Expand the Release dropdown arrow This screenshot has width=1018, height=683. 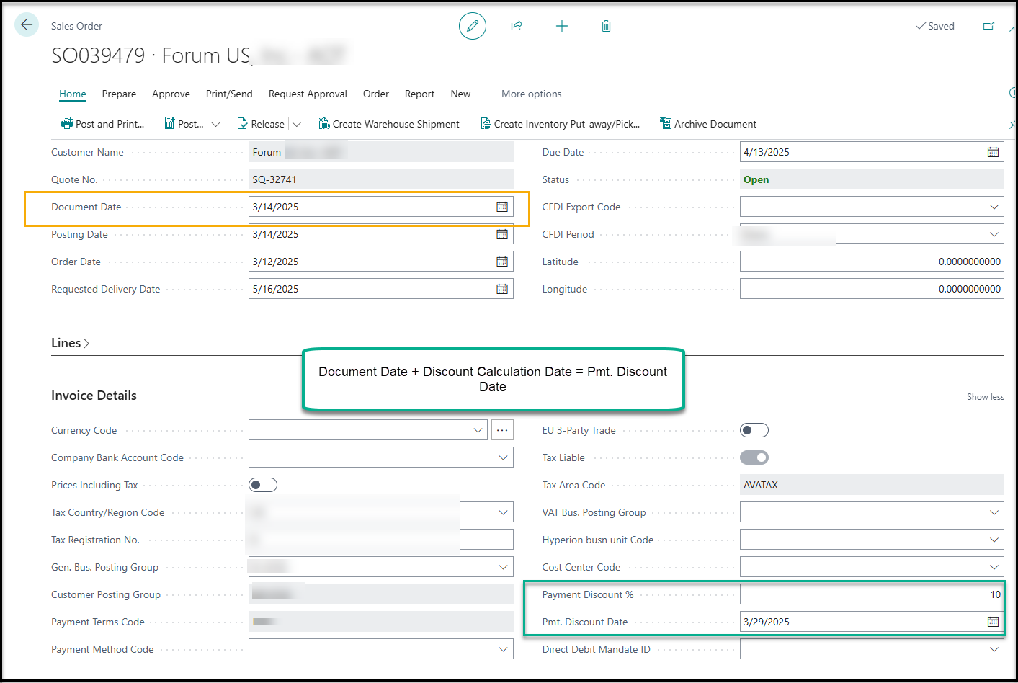pyautogui.click(x=296, y=124)
